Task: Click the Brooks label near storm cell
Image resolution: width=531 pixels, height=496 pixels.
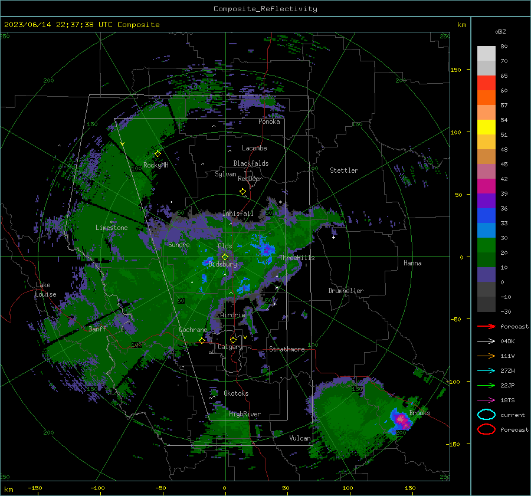Action: (x=419, y=413)
